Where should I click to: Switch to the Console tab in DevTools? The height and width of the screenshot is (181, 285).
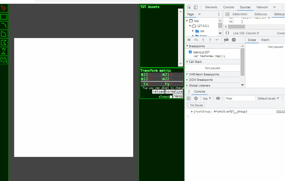(x=229, y=7)
